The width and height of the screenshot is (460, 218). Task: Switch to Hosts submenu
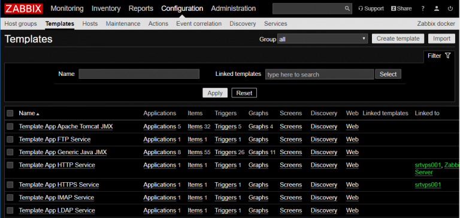tap(90, 24)
